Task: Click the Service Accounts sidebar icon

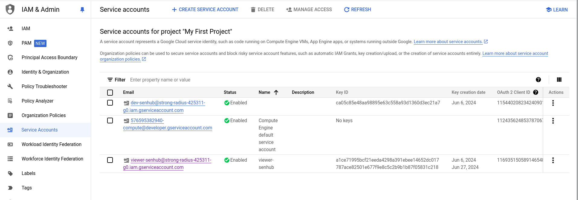Action: point(10,130)
